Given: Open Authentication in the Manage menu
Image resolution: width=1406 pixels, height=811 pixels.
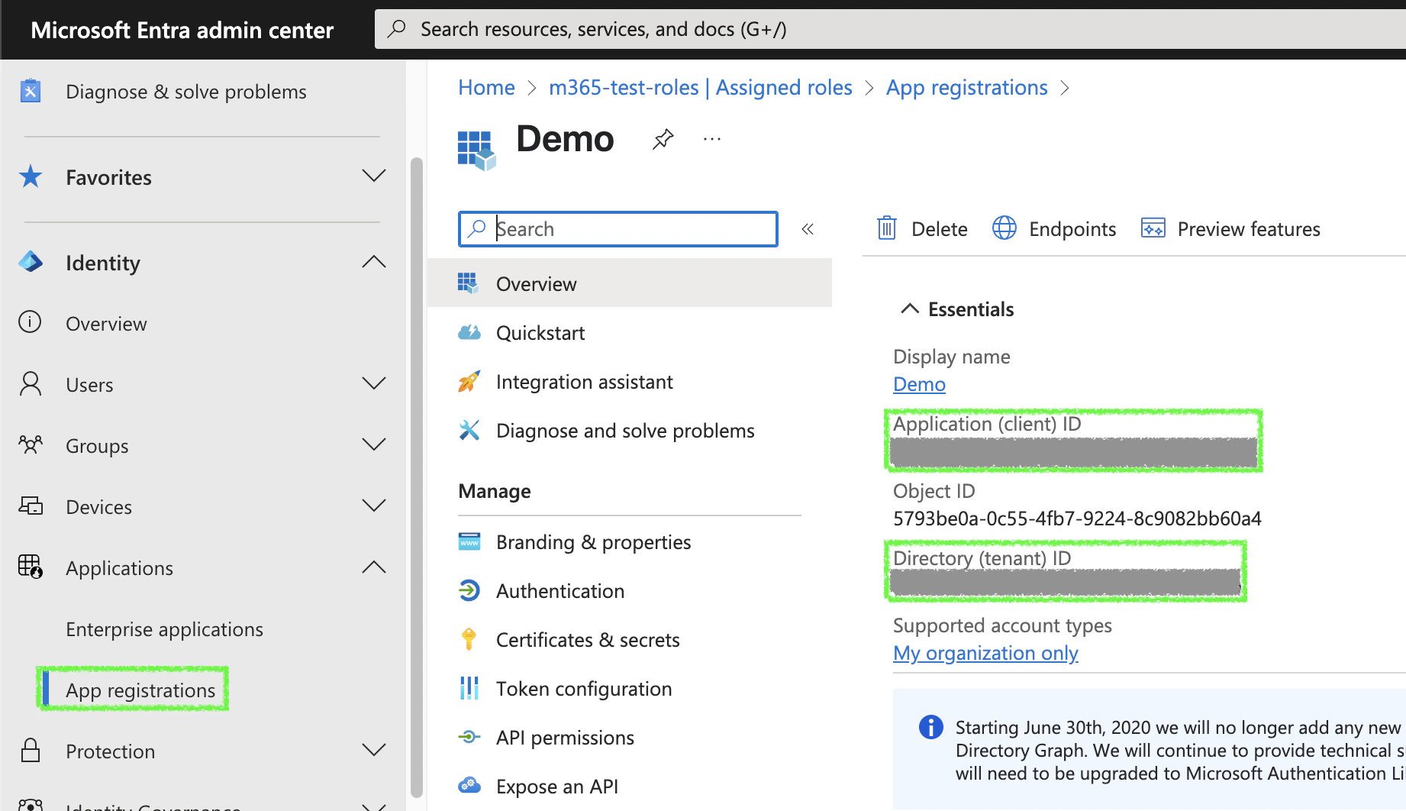Looking at the screenshot, I should [x=559, y=591].
